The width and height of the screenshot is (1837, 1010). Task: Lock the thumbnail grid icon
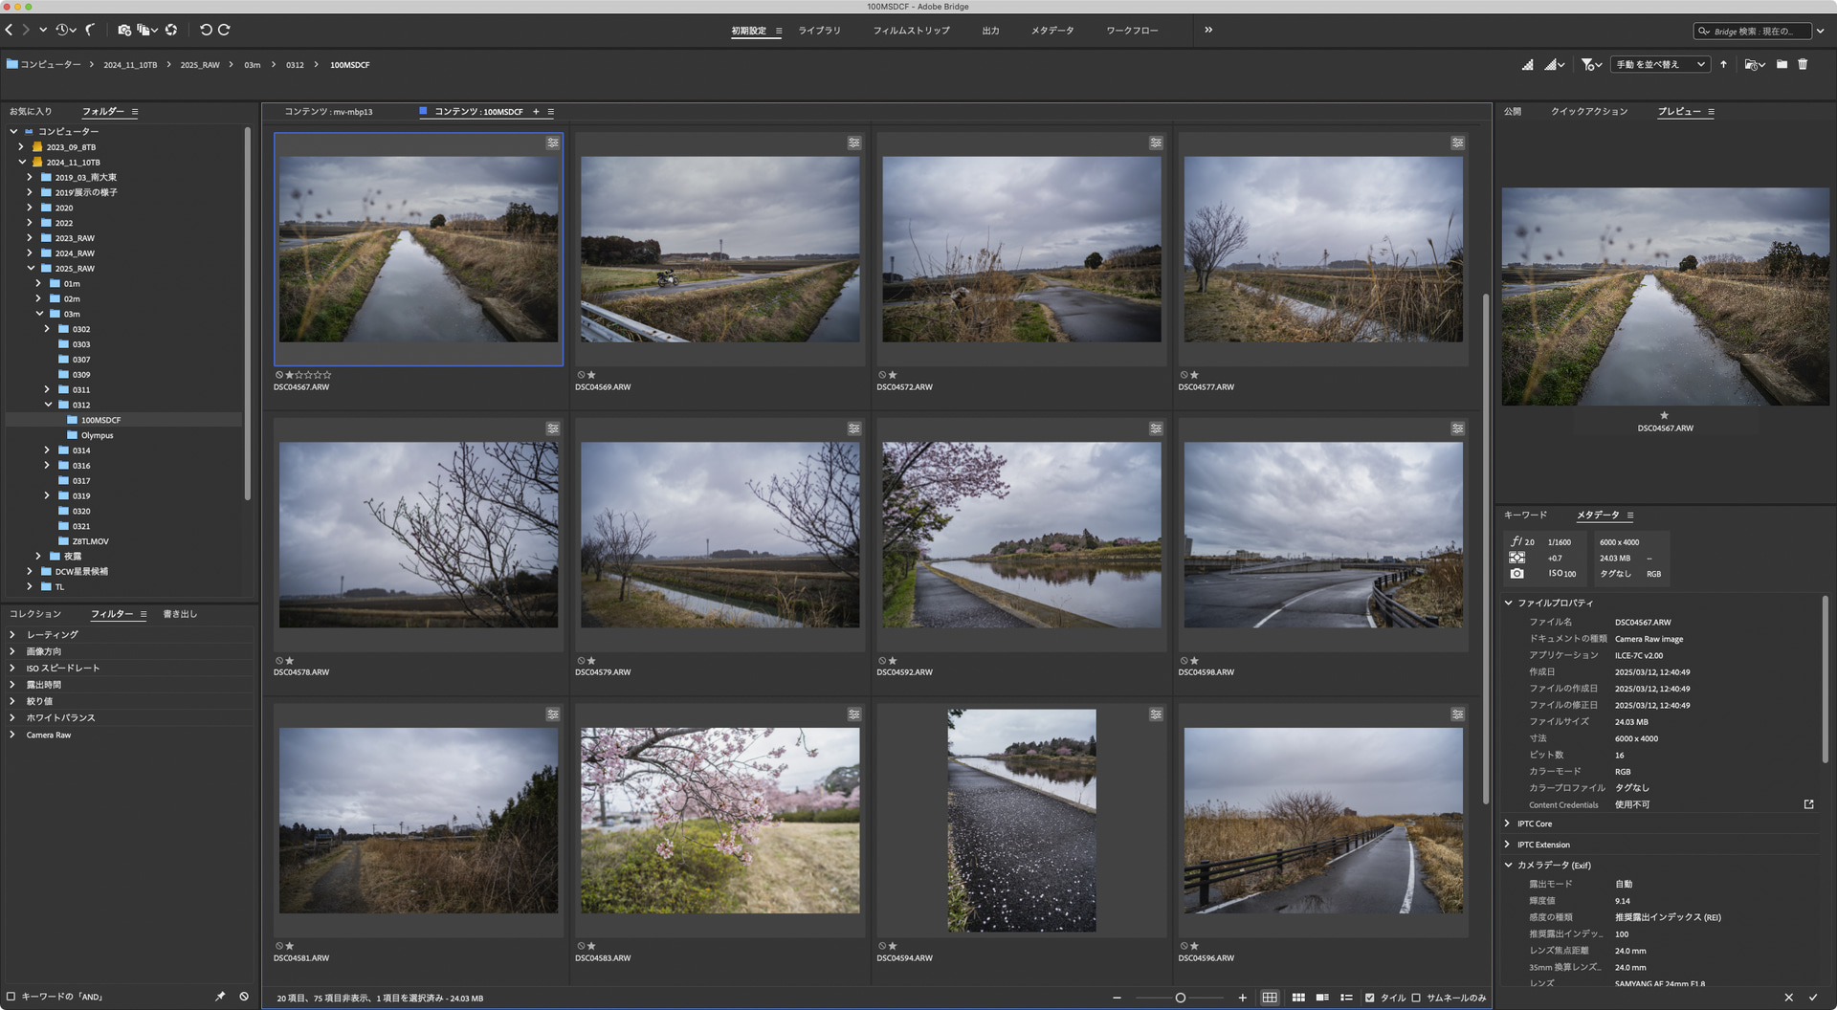tap(1270, 998)
